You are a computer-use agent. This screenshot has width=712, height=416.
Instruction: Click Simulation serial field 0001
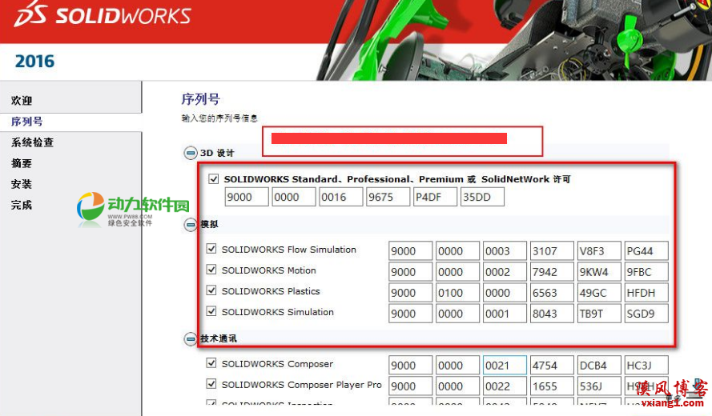[x=505, y=314]
